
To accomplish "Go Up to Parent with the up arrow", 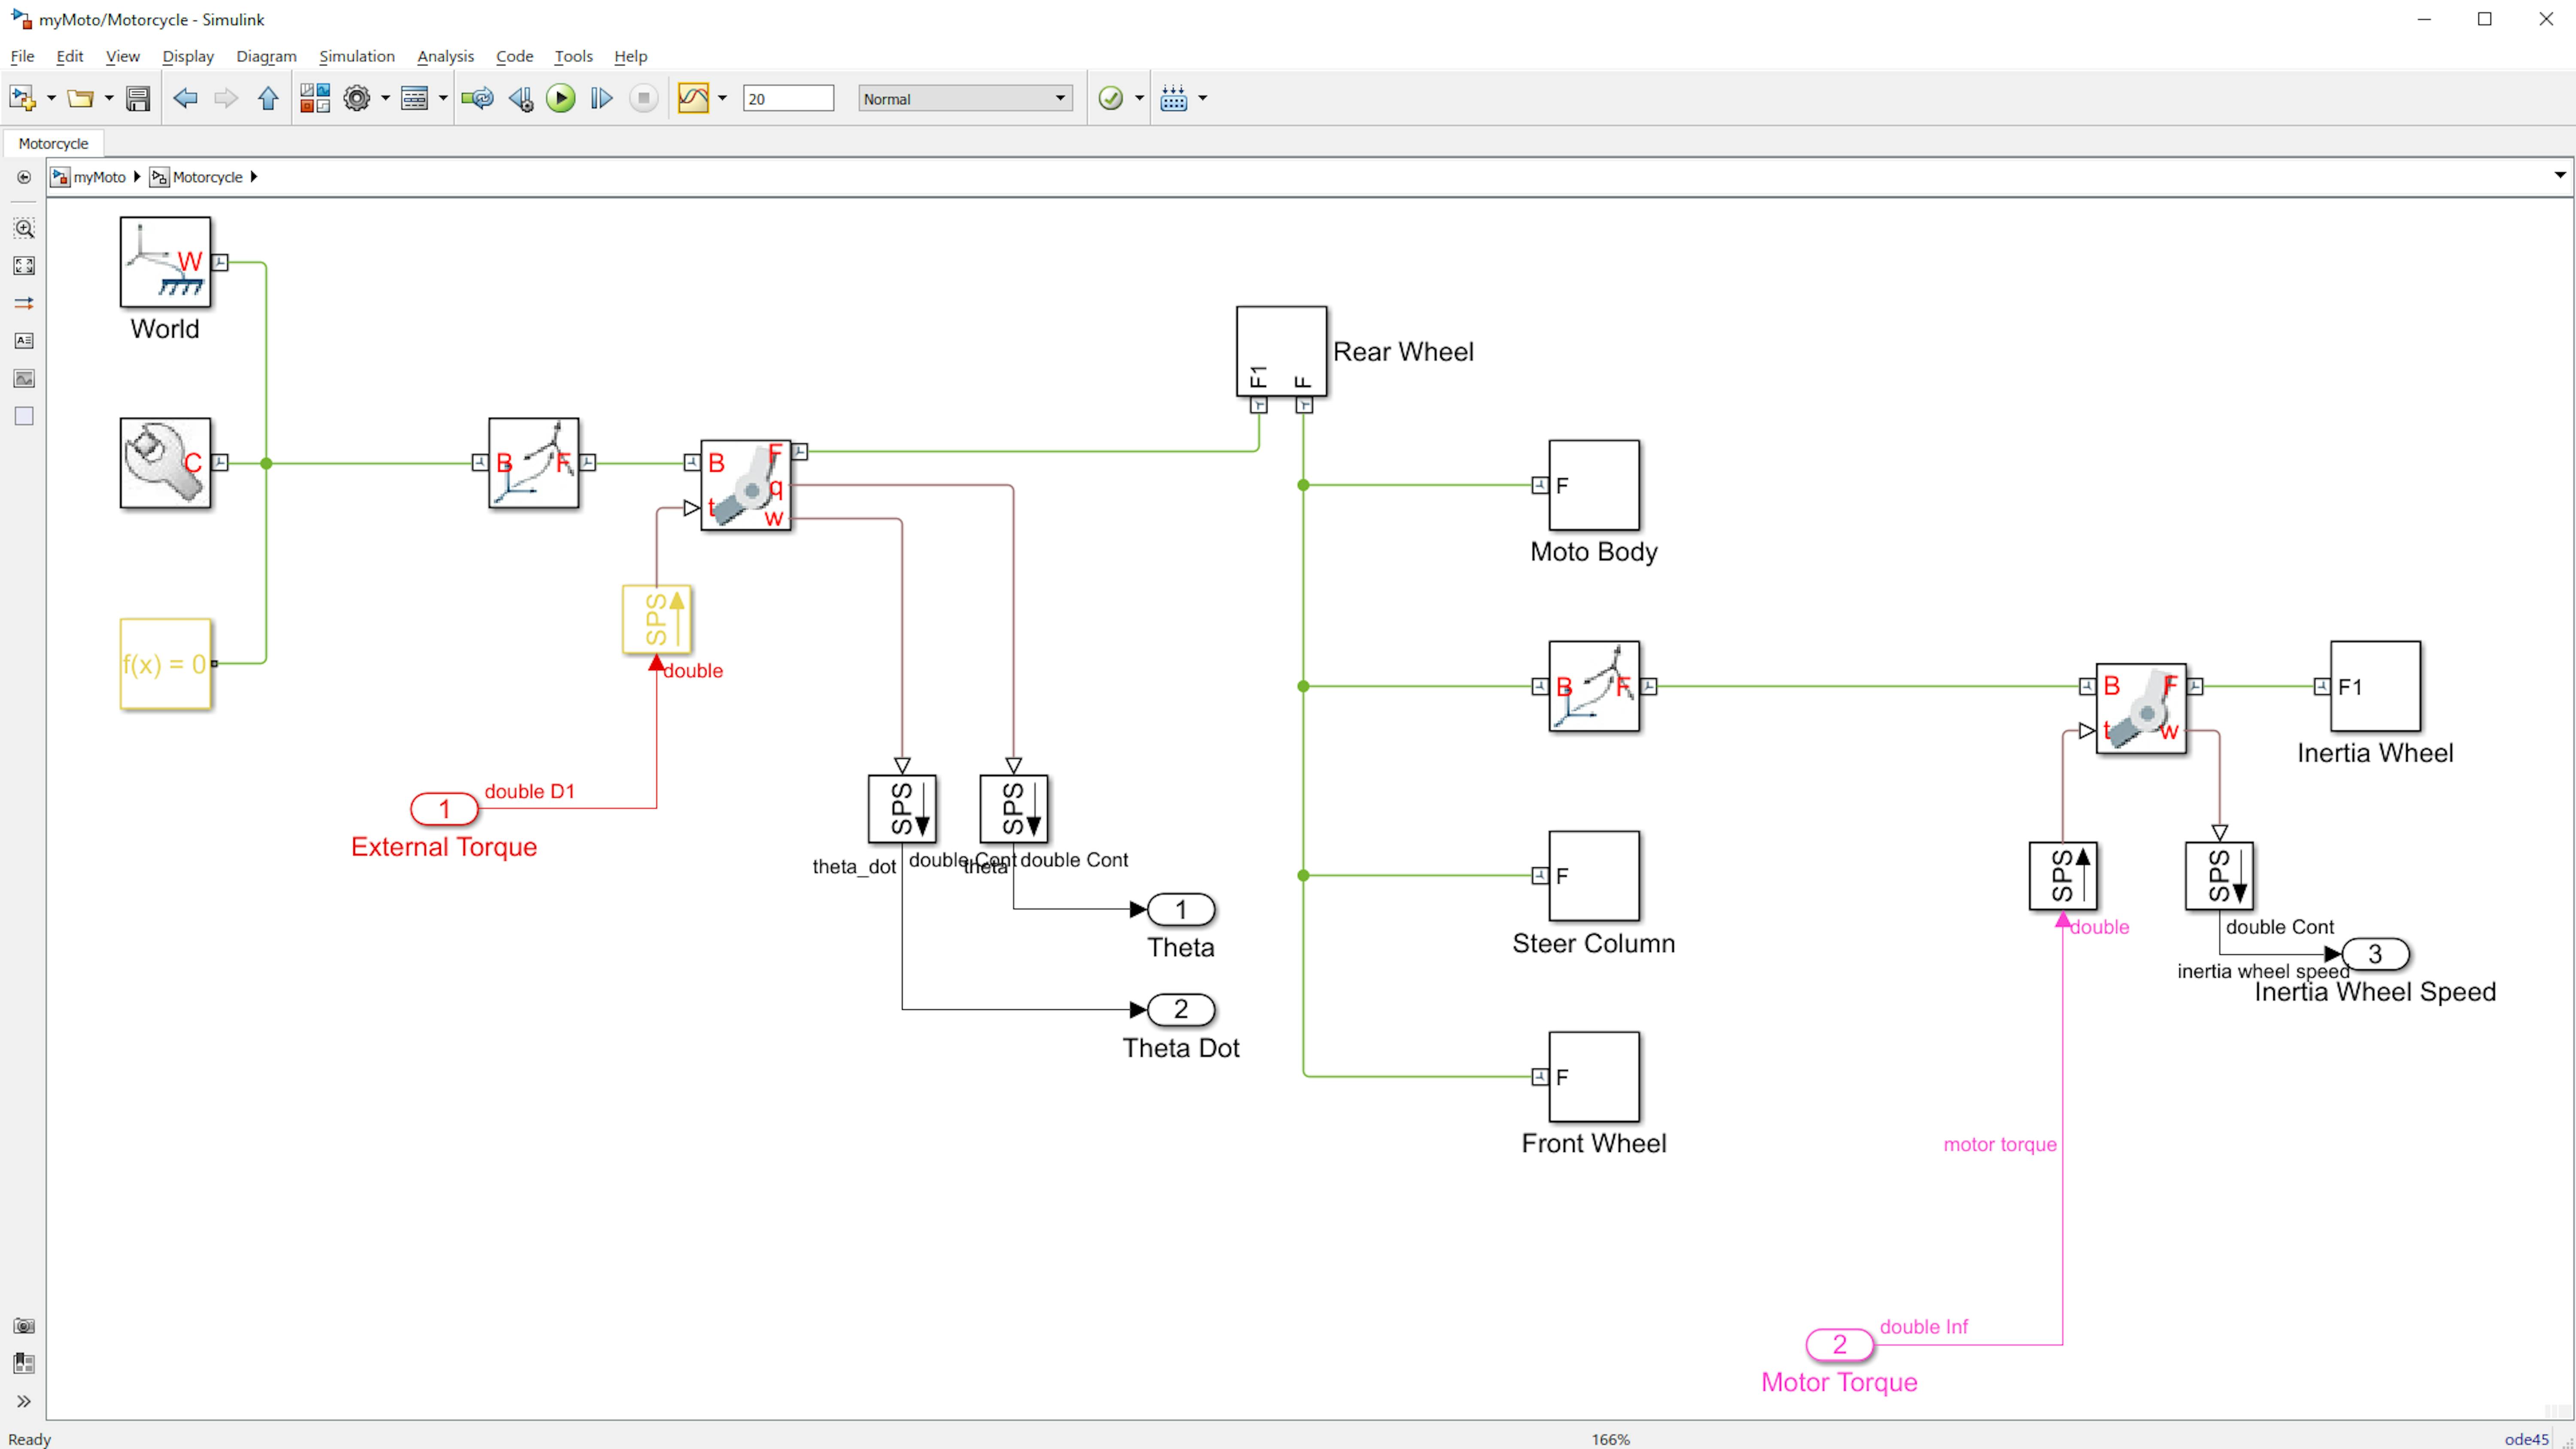I will pos(267,98).
